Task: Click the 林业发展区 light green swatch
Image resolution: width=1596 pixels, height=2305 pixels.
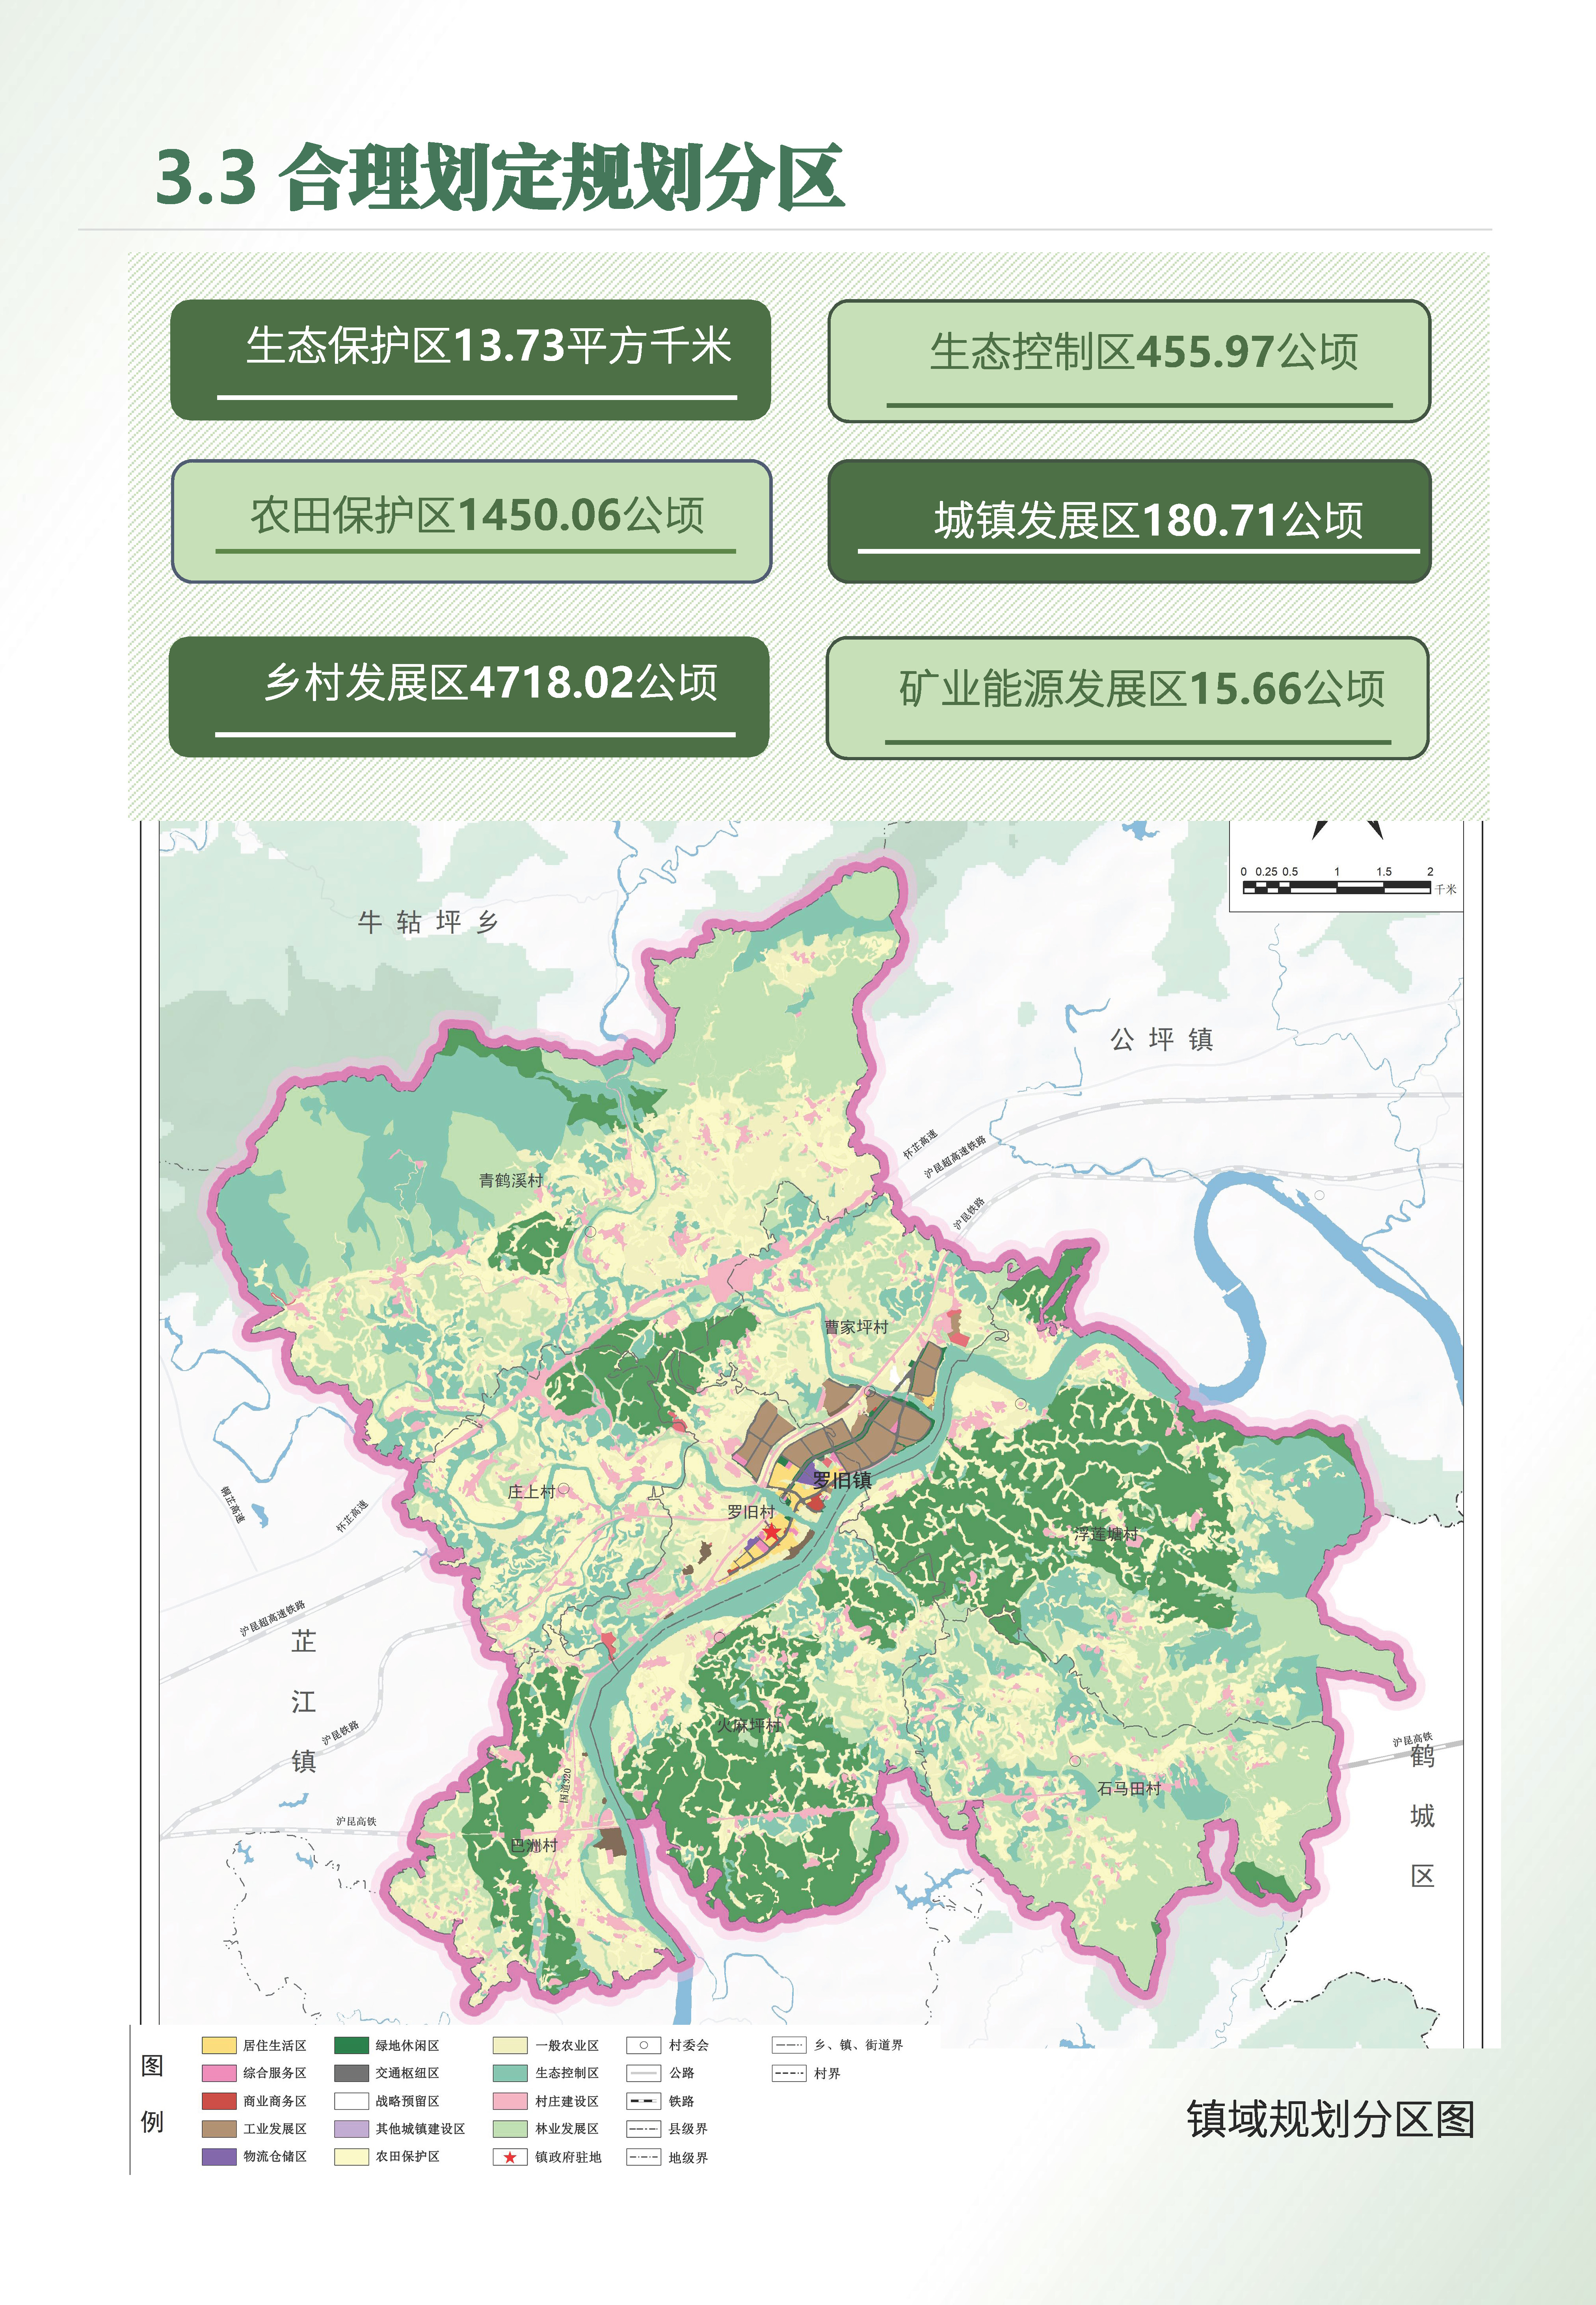Action: tap(510, 2129)
